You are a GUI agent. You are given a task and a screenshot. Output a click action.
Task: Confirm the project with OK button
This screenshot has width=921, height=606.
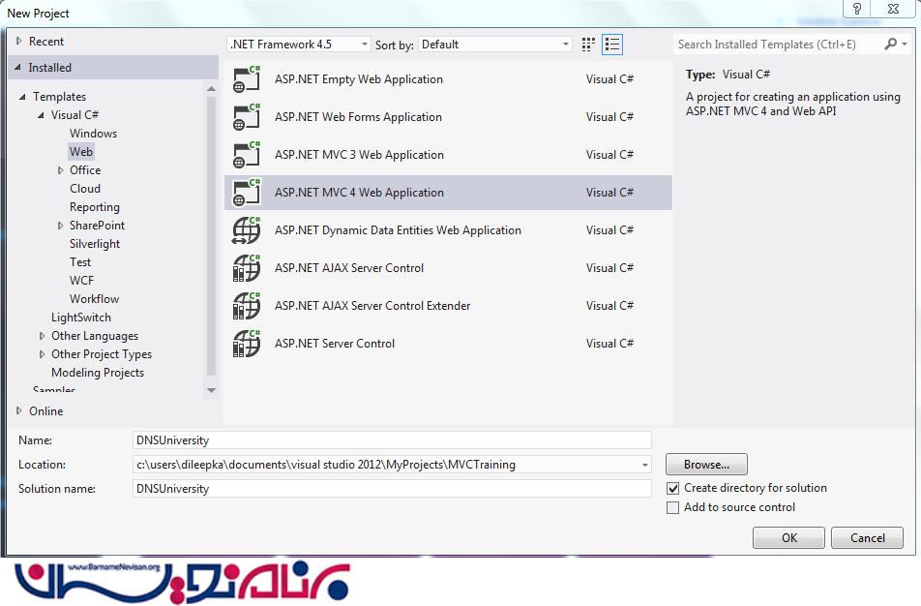(x=788, y=538)
